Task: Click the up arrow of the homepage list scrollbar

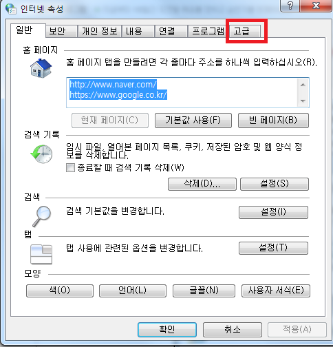Action: (303, 85)
